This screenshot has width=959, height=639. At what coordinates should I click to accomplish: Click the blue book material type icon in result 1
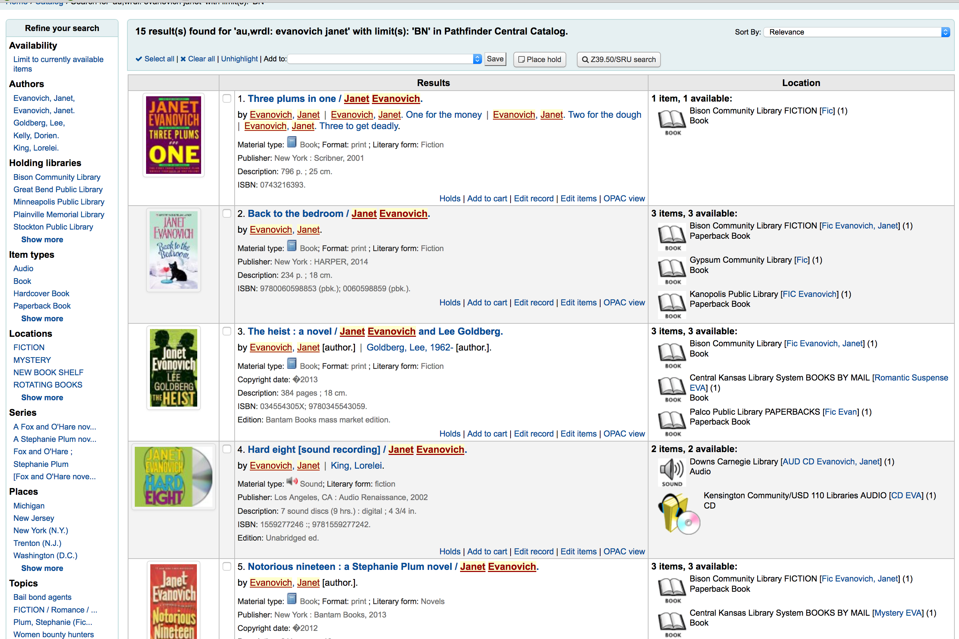291,142
